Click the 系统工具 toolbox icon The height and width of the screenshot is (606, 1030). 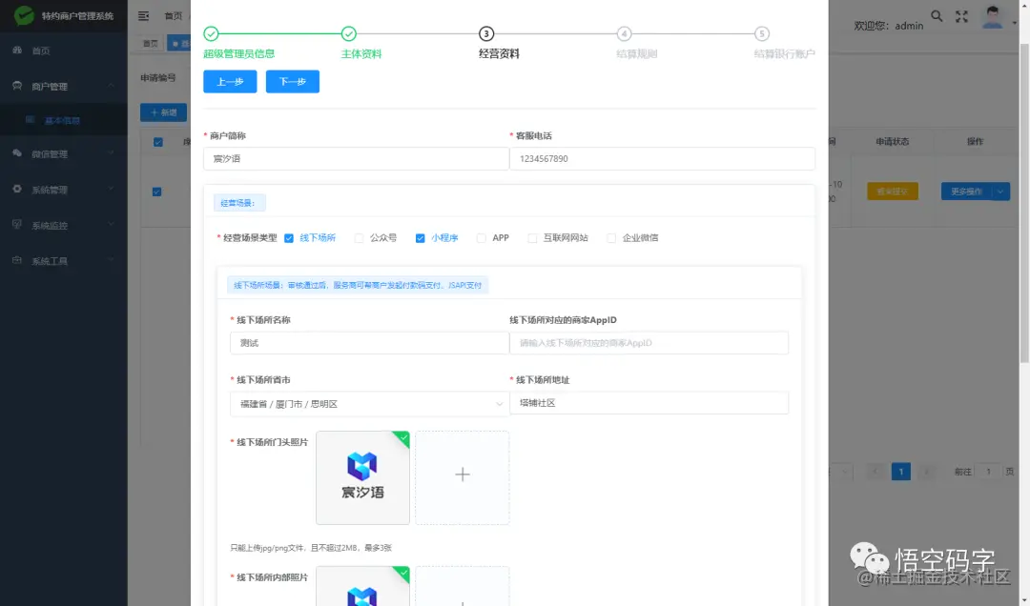[x=17, y=261]
